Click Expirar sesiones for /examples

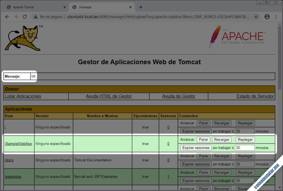point(196,181)
